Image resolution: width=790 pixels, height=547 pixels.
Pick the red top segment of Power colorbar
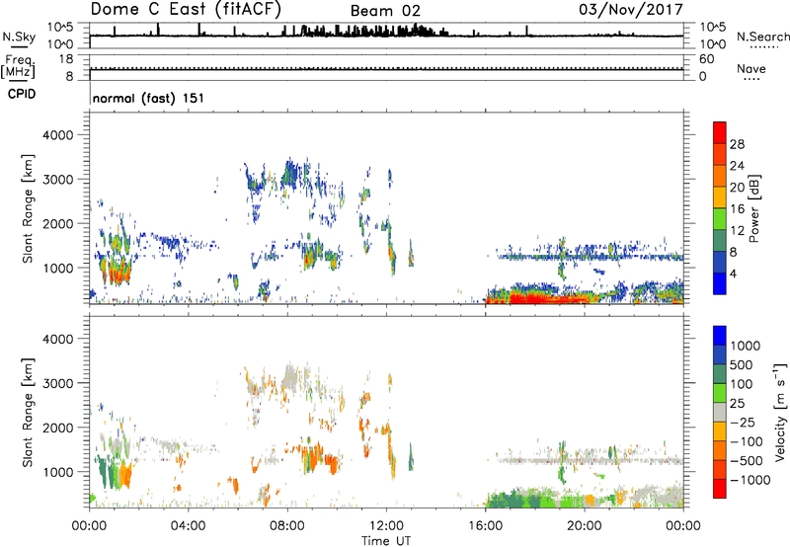pos(720,132)
